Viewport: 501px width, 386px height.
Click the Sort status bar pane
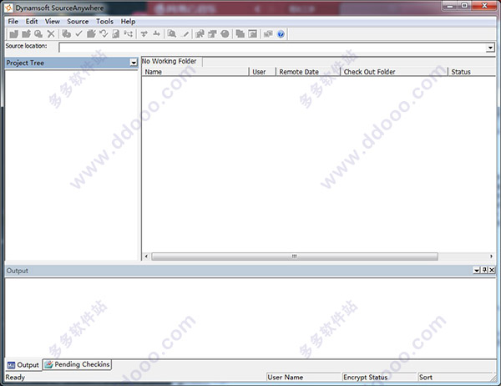pyautogui.click(x=455, y=378)
